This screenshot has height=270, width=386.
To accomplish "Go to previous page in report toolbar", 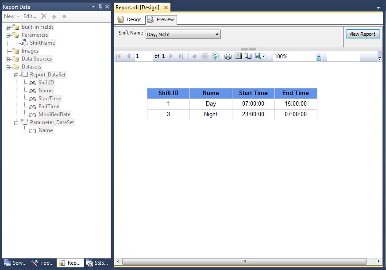I will (x=128, y=56).
